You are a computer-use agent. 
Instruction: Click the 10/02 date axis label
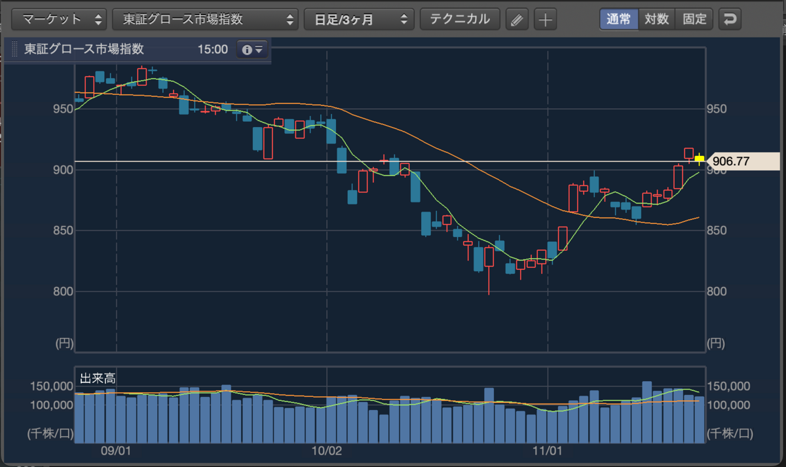click(x=327, y=451)
